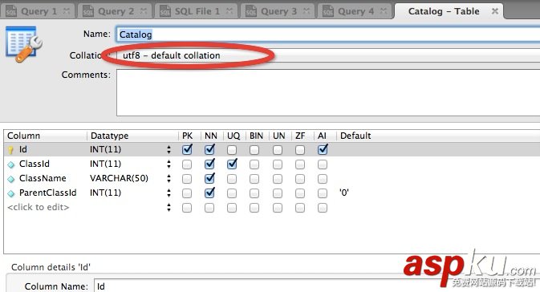The width and height of the screenshot is (540, 292).
Task: Click the SQL icon on Query 3 tab
Action: pyautogui.click(x=250, y=11)
